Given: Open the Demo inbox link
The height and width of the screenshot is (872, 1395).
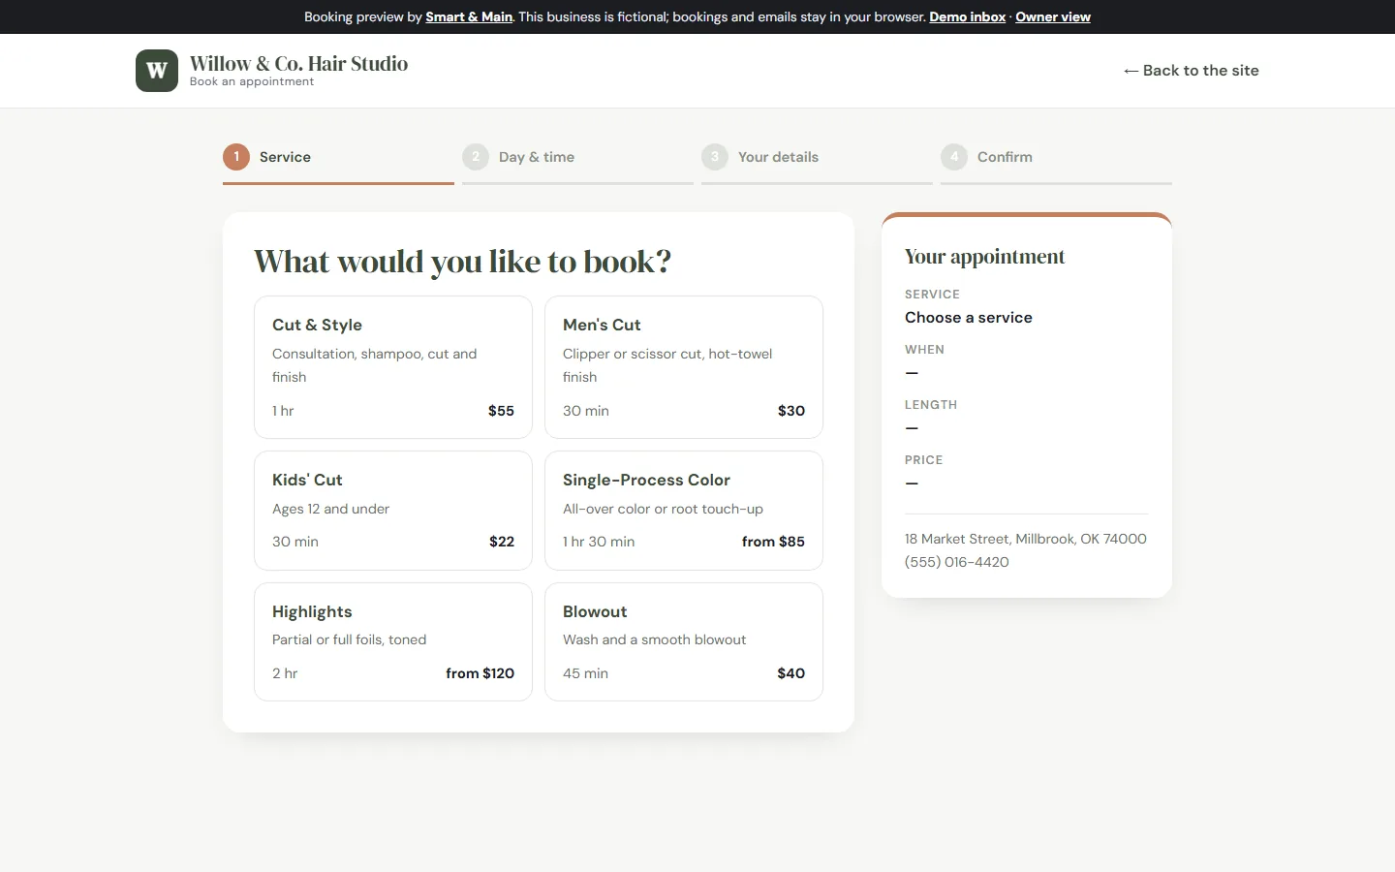Looking at the screenshot, I should tap(968, 16).
